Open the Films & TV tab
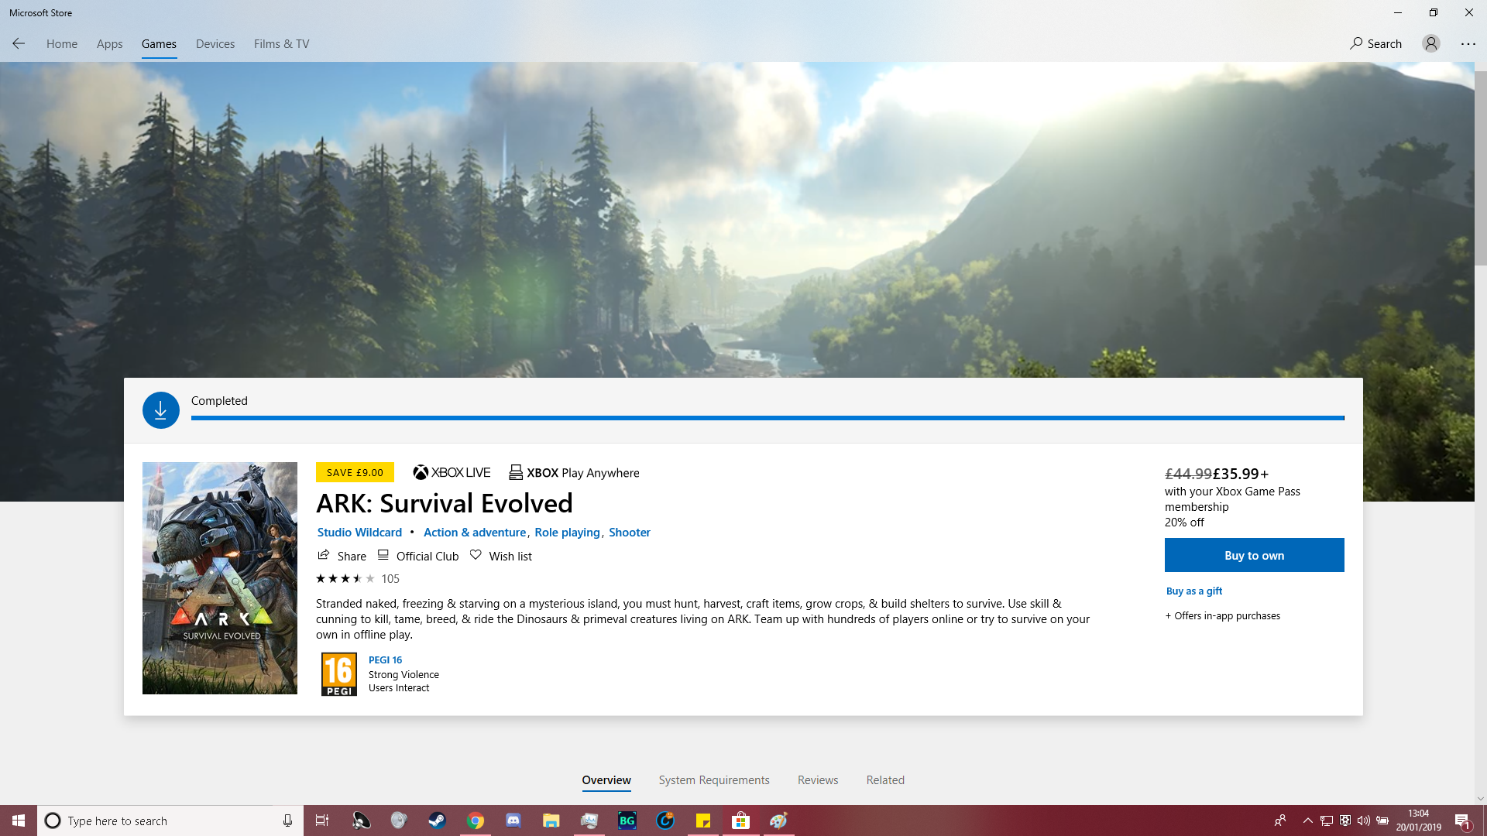The width and height of the screenshot is (1487, 836). pyautogui.click(x=281, y=44)
